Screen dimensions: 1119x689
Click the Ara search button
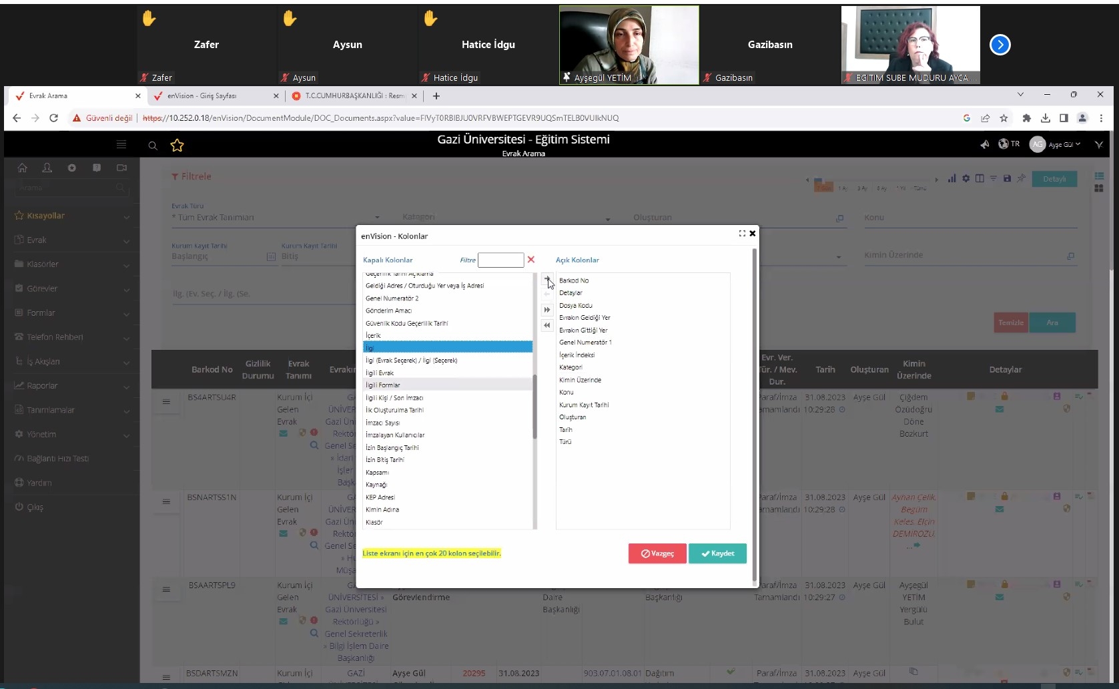pyautogui.click(x=1052, y=322)
